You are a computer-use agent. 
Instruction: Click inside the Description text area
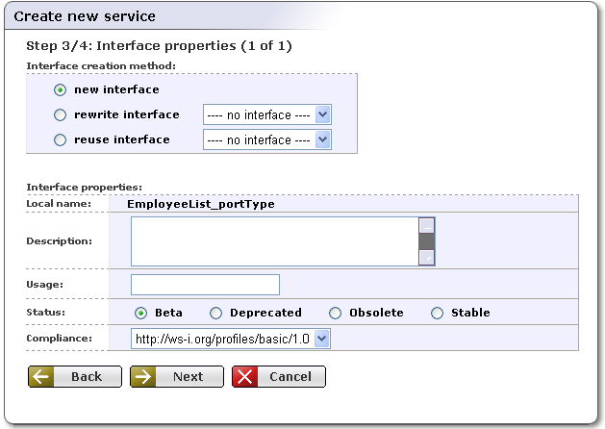[275, 241]
